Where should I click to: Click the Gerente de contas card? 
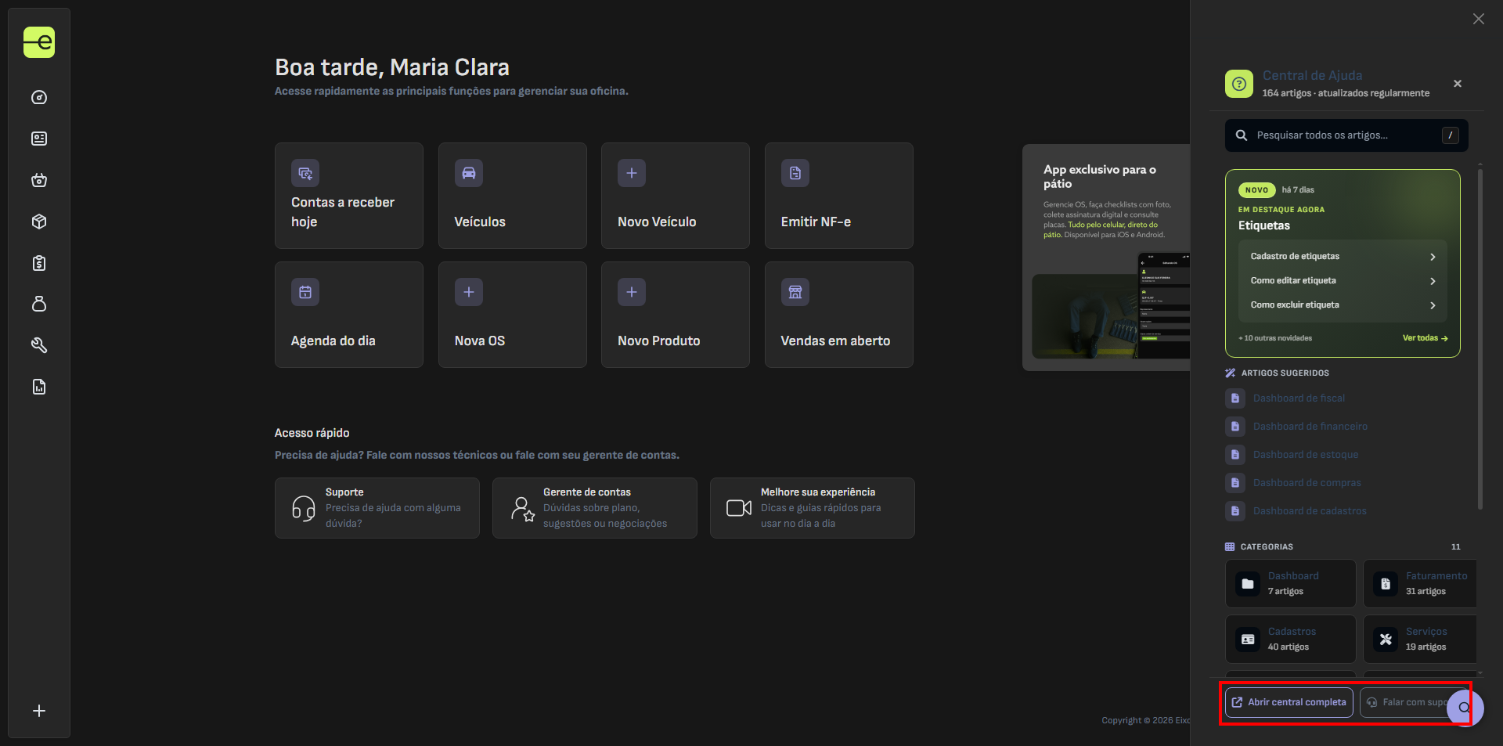click(x=595, y=508)
